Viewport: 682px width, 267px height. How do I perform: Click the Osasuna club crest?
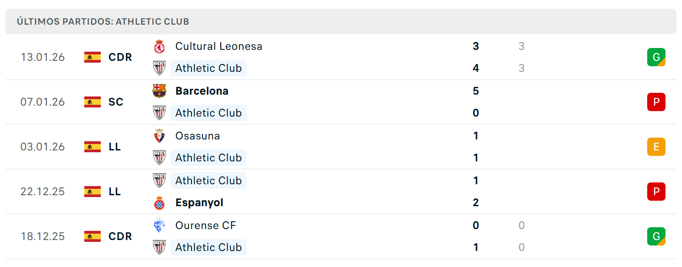pos(159,136)
